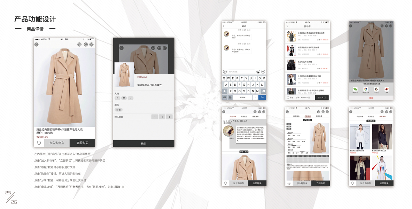This screenshot has width=412, height=209.
Task: Open customer service headset on large product screen
Action: coord(39,143)
